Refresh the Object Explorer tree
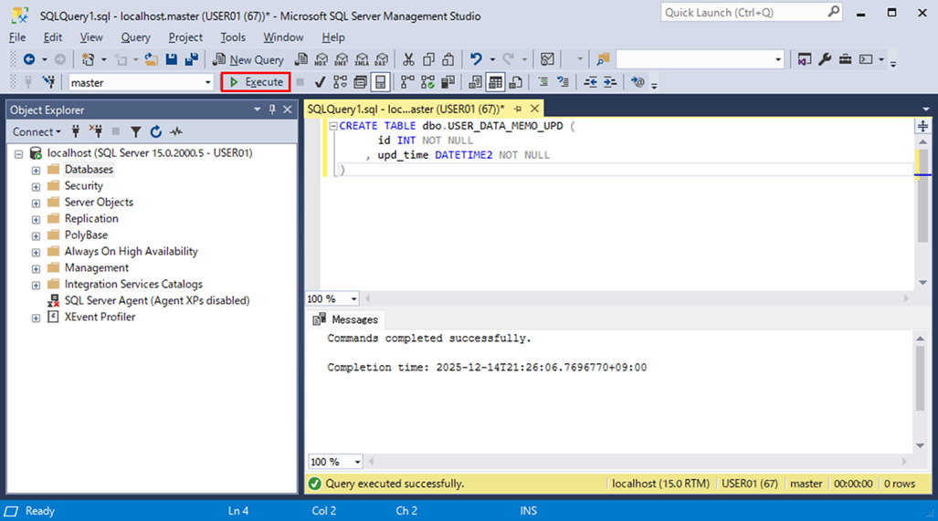This screenshot has width=938, height=521. click(156, 131)
